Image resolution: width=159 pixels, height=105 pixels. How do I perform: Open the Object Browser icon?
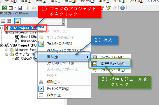(108, 8)
